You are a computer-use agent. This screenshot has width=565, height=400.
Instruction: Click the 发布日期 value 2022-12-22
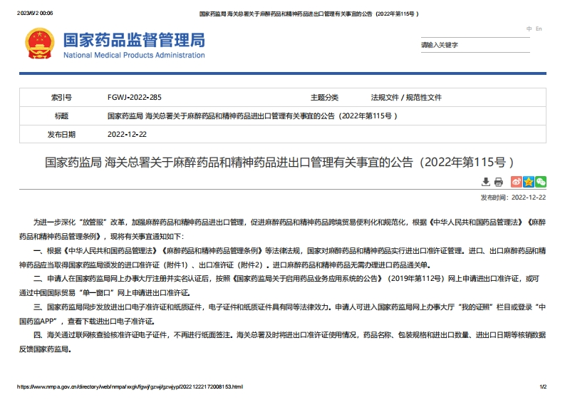tap(127, 134)
